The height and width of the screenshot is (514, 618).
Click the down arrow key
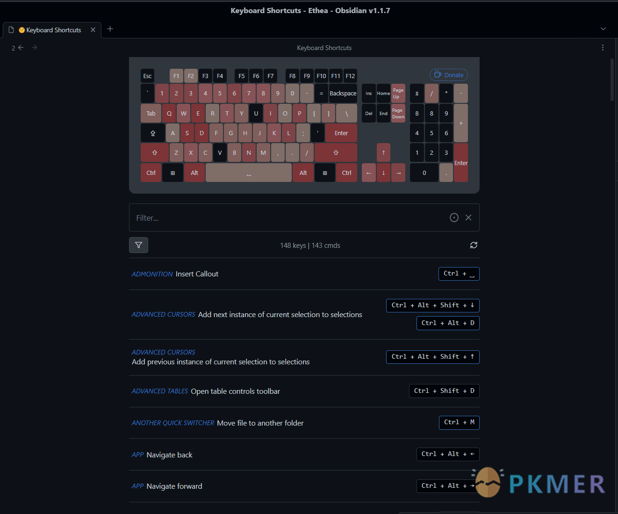click(x=383, y=173)
